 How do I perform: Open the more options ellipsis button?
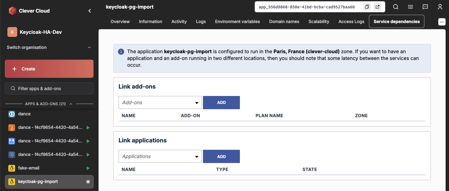coord(442,22)
